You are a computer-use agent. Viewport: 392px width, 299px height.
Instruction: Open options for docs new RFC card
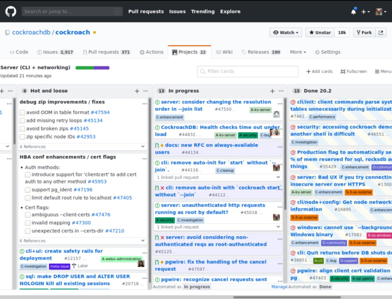(280, 146)
